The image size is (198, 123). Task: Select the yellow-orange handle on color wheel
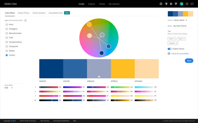89,24
